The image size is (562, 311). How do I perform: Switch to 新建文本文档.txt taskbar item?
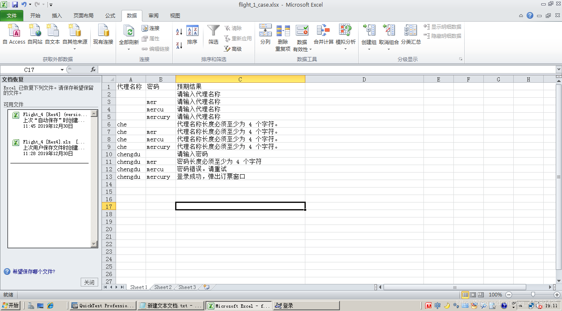(x=171, y=306)
